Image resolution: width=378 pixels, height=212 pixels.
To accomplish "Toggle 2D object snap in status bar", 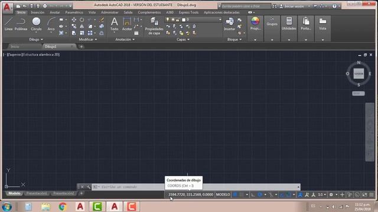I will [288, 195].
